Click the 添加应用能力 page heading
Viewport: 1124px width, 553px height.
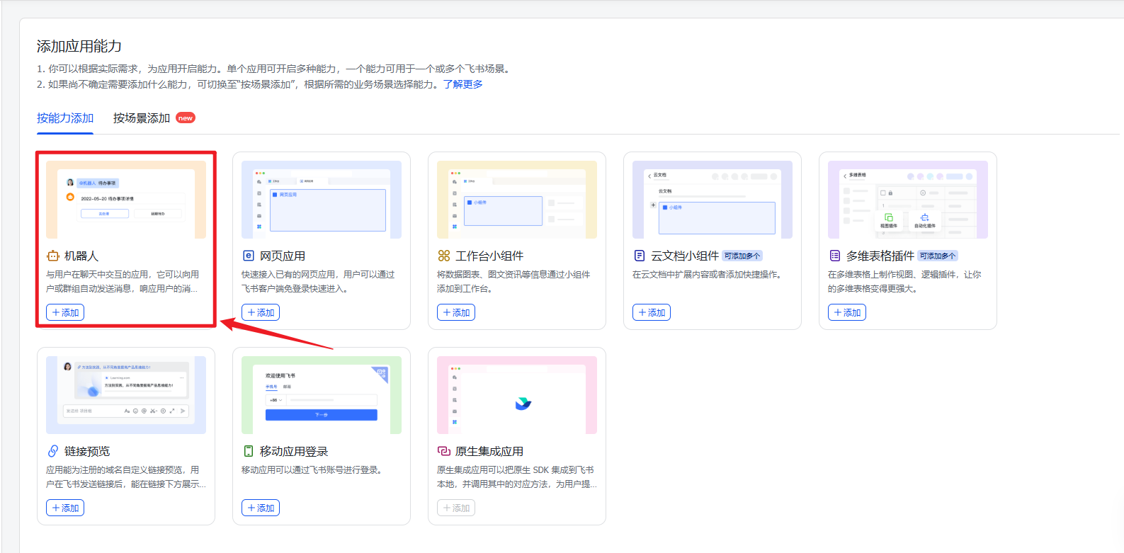79,46
